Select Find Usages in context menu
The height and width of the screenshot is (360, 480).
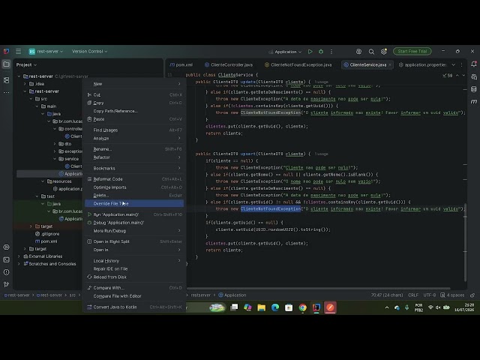[x=134, y=130]
